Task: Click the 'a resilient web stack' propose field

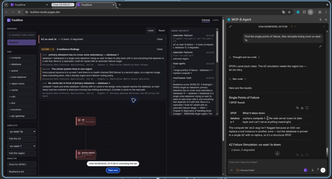Action: click(21, 35)
